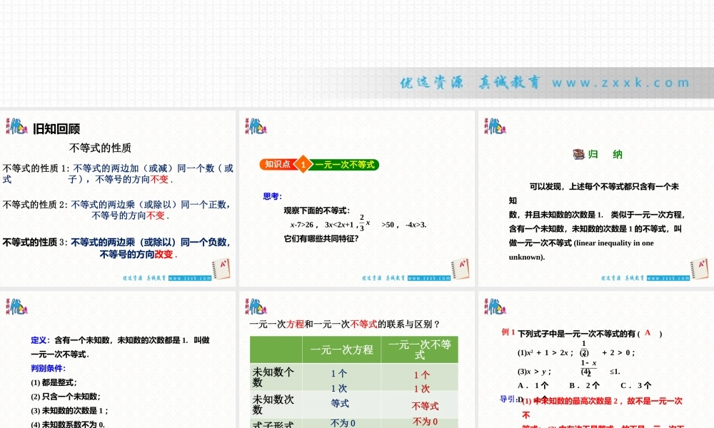Click the red word 改变
Screen dimensions: 714x428
pos(164,254)
